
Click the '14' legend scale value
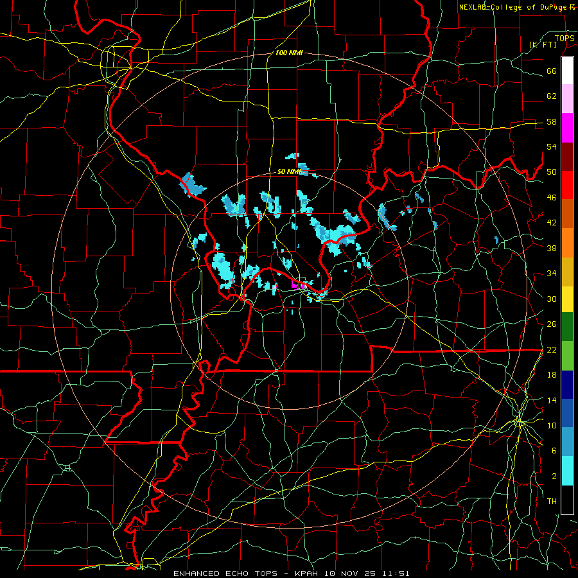point(552,400)
